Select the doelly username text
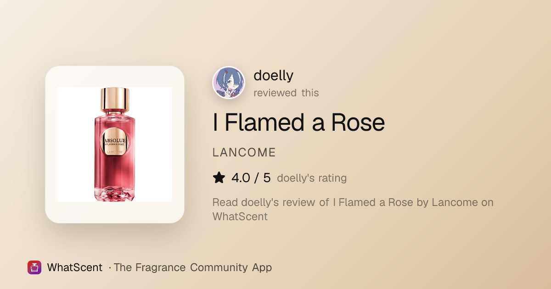This screenshot has width=551, height=289. (x=274, y=75)
